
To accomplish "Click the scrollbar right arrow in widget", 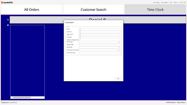I will coord(43,97).
